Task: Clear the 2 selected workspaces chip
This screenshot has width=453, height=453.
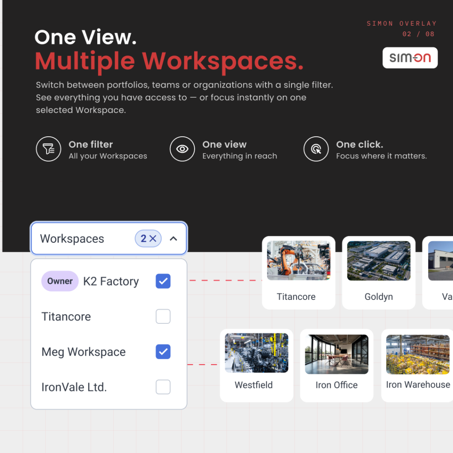Action: (x=148, y=238)
